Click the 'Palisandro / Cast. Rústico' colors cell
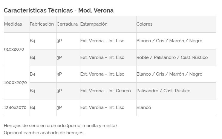222x139 pixels. 163,91
